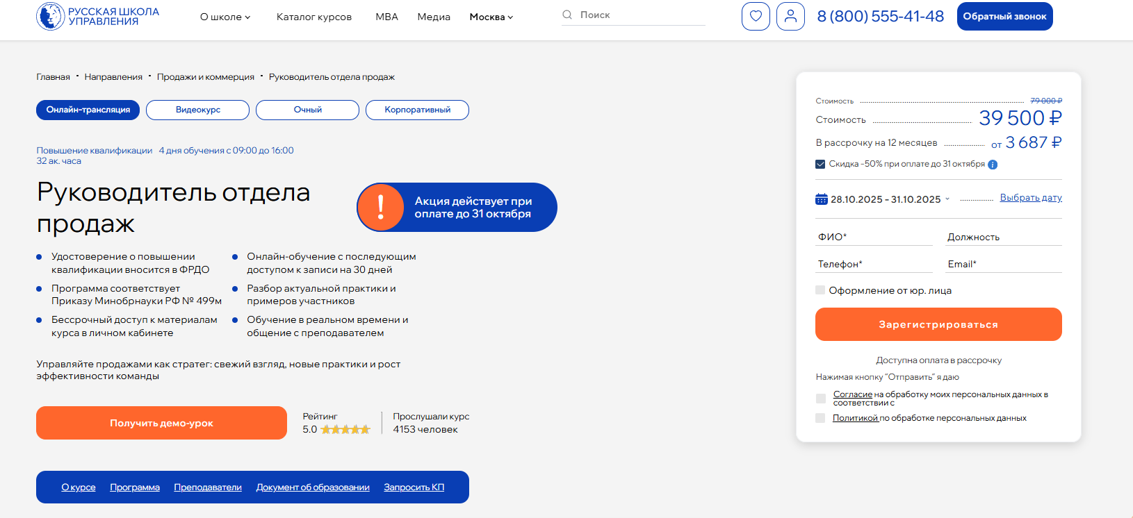
Task: Enable the legal entity registration checkbox
Action: 820,290
